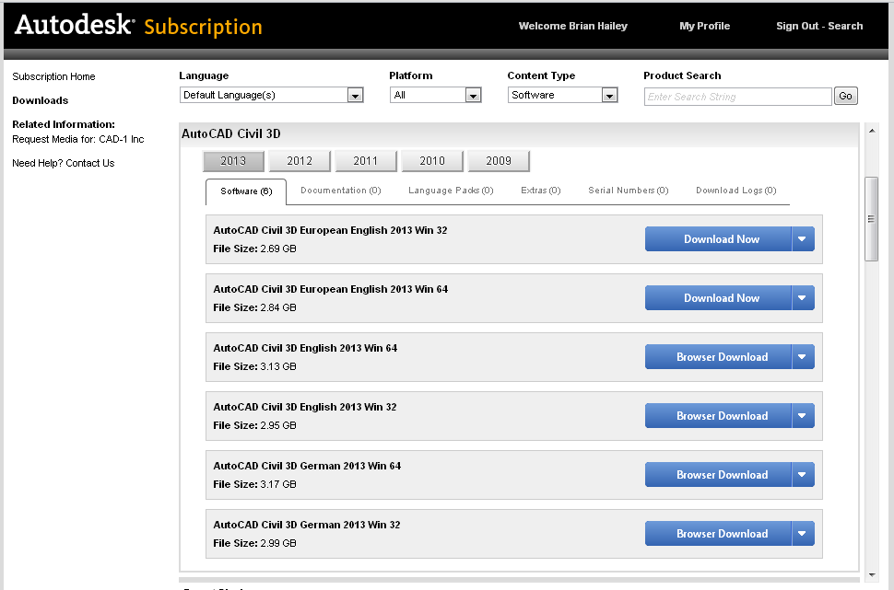Click the File Size: 3.13 GB text
This screenshot has width=894, height=590.
tap(255, 366)
